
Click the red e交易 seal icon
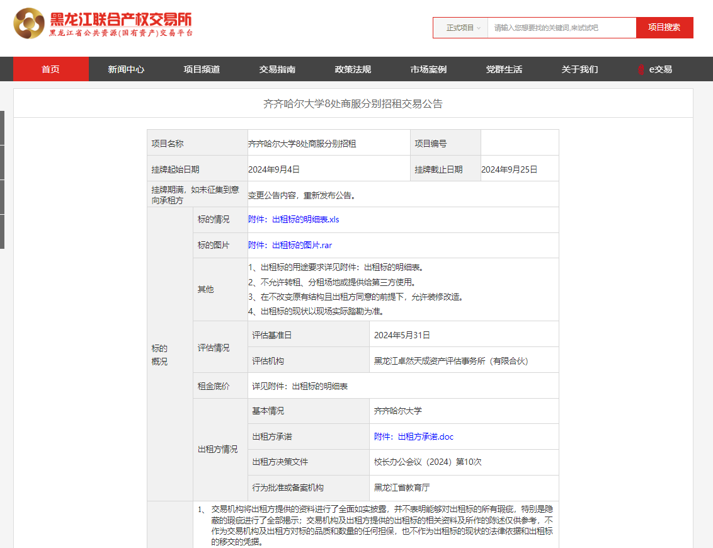[641, 69]
